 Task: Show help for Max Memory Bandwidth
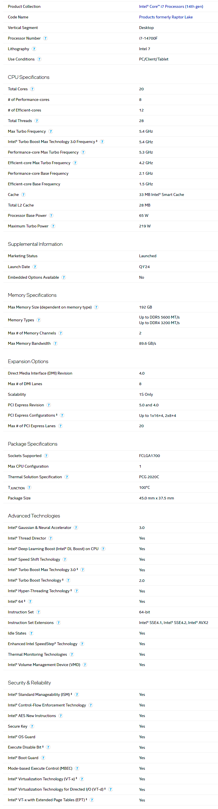tap(55, 344)
